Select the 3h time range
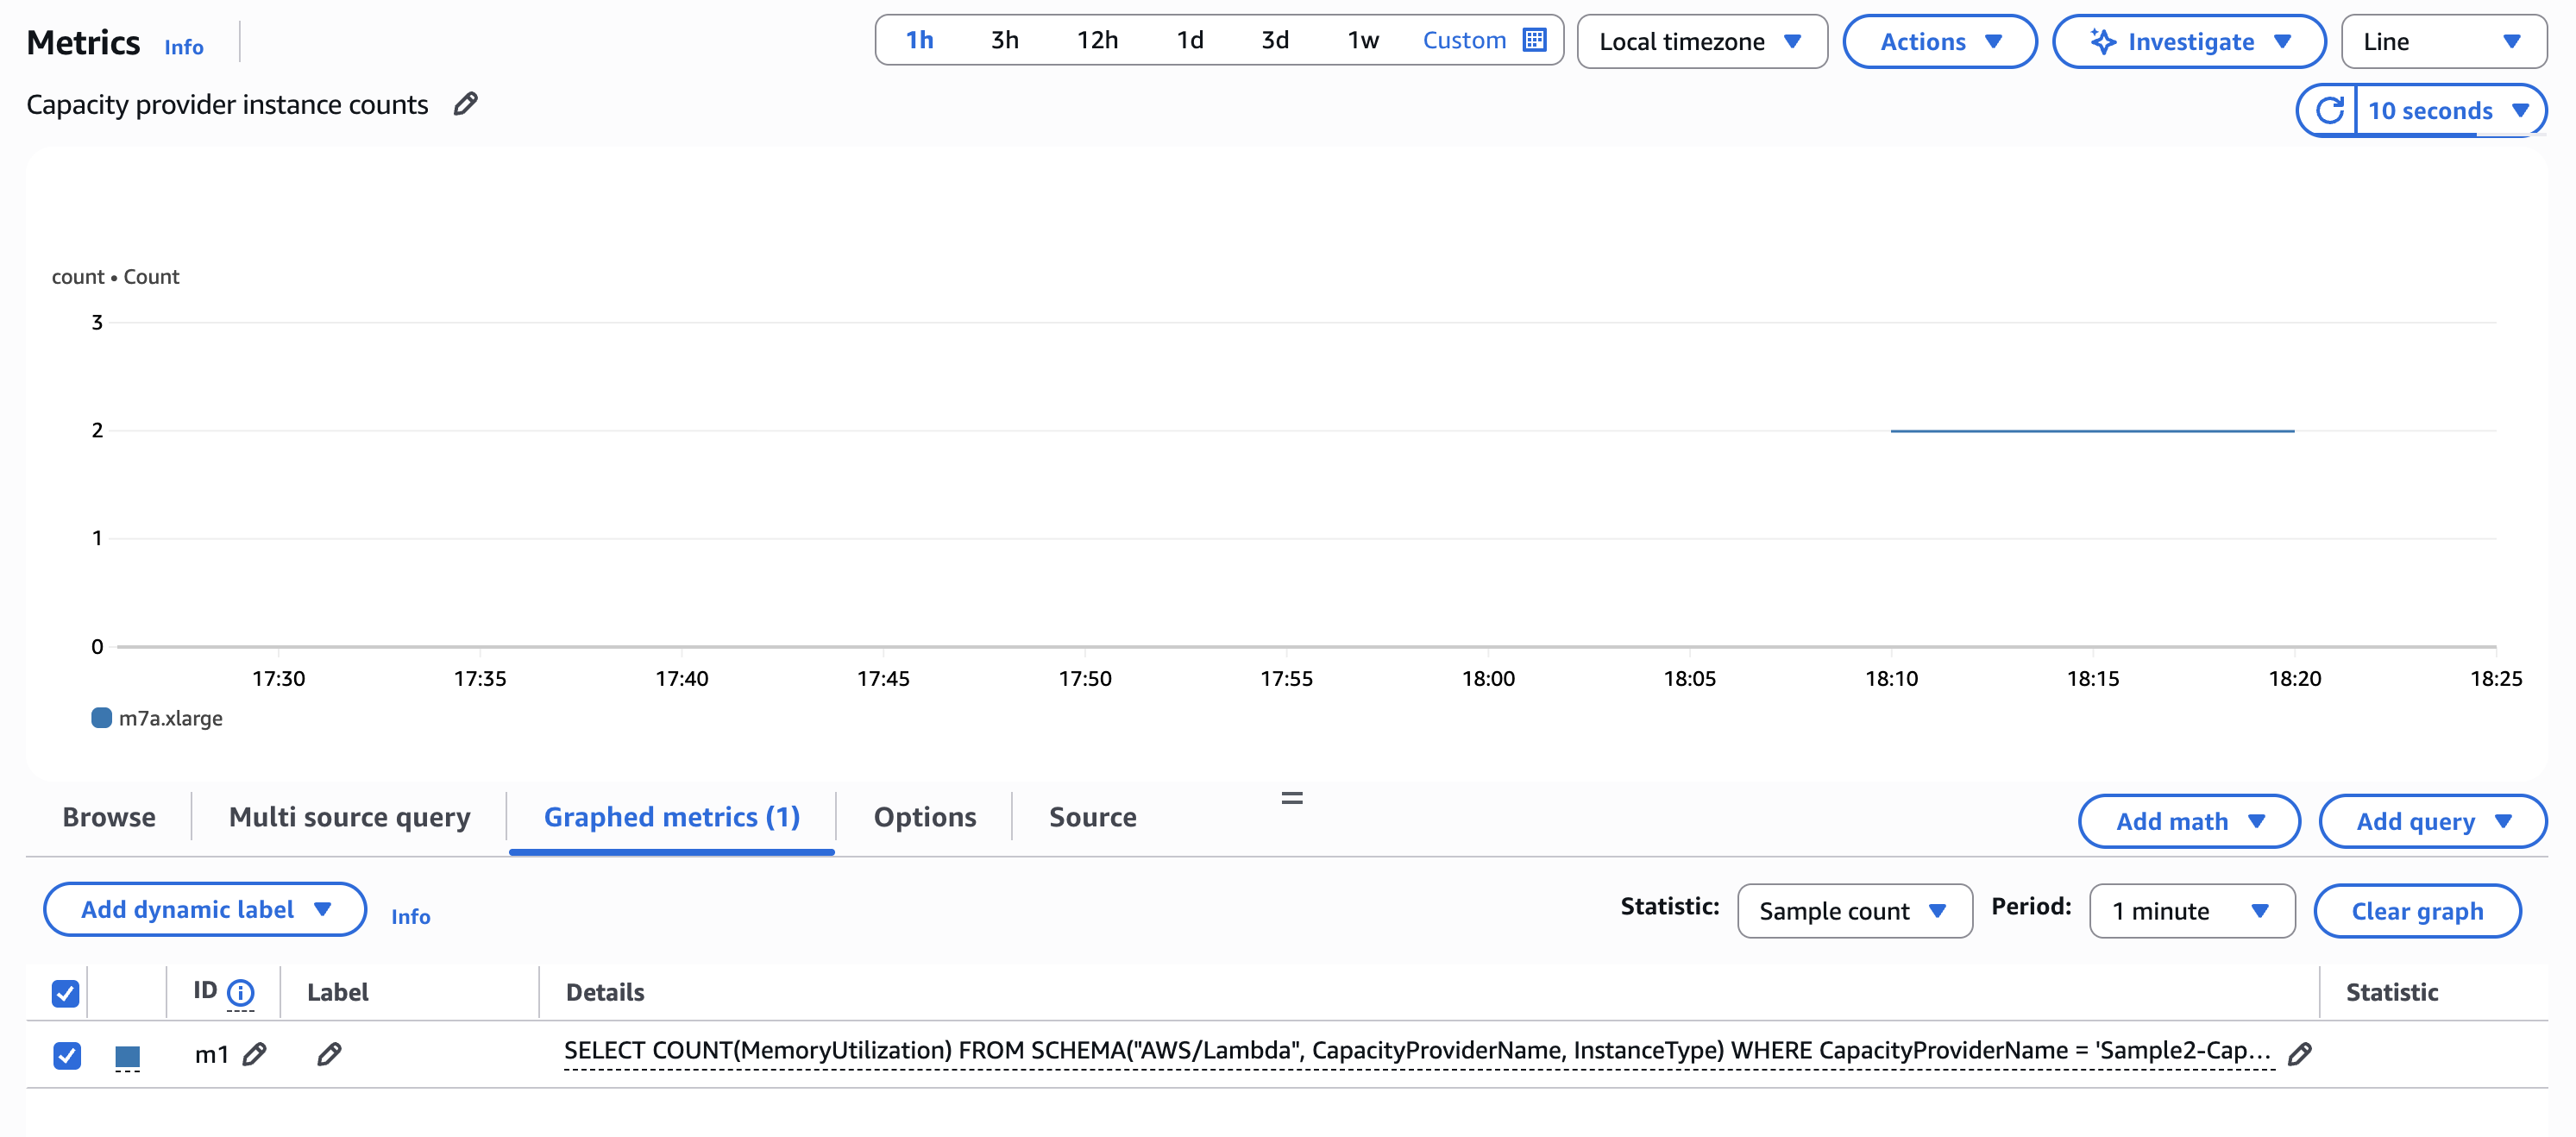 point(1004,40)
